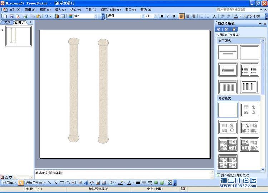
Task: Click the New document icon
Action: point(5,16)
